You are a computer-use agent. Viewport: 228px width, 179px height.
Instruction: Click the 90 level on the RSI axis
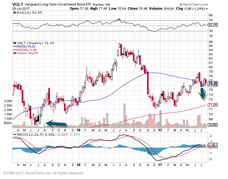point(211,15)
